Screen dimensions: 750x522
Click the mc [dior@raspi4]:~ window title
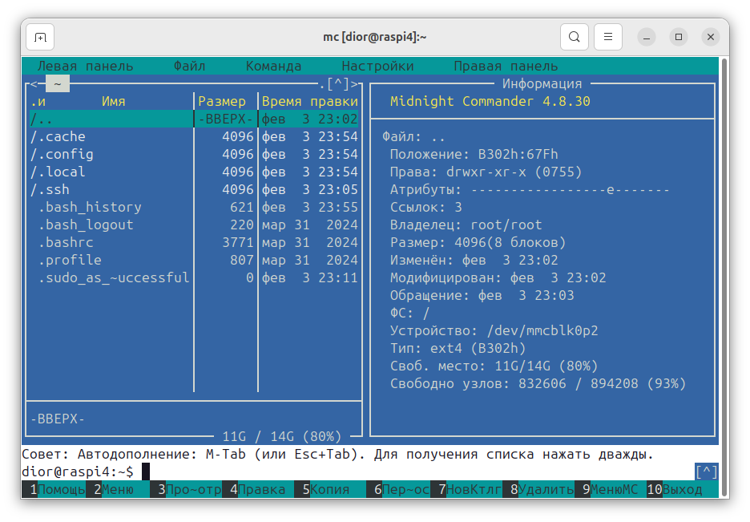374,37
